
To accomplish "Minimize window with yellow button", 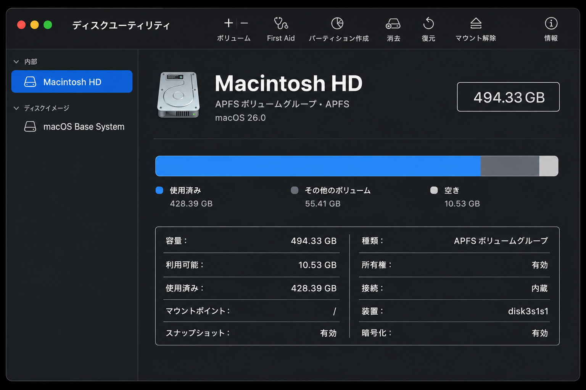I will click(34, 25).
